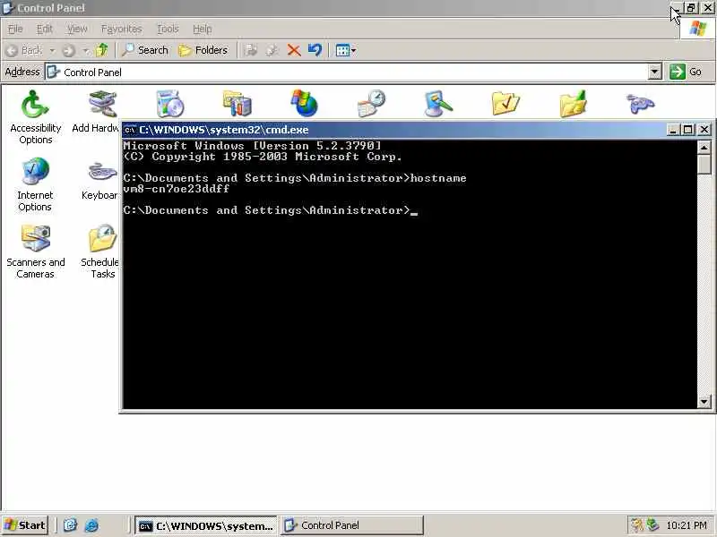717x537 pixels.
Task: Expand the Back history dropdown arrow
Action: point(52,50)
